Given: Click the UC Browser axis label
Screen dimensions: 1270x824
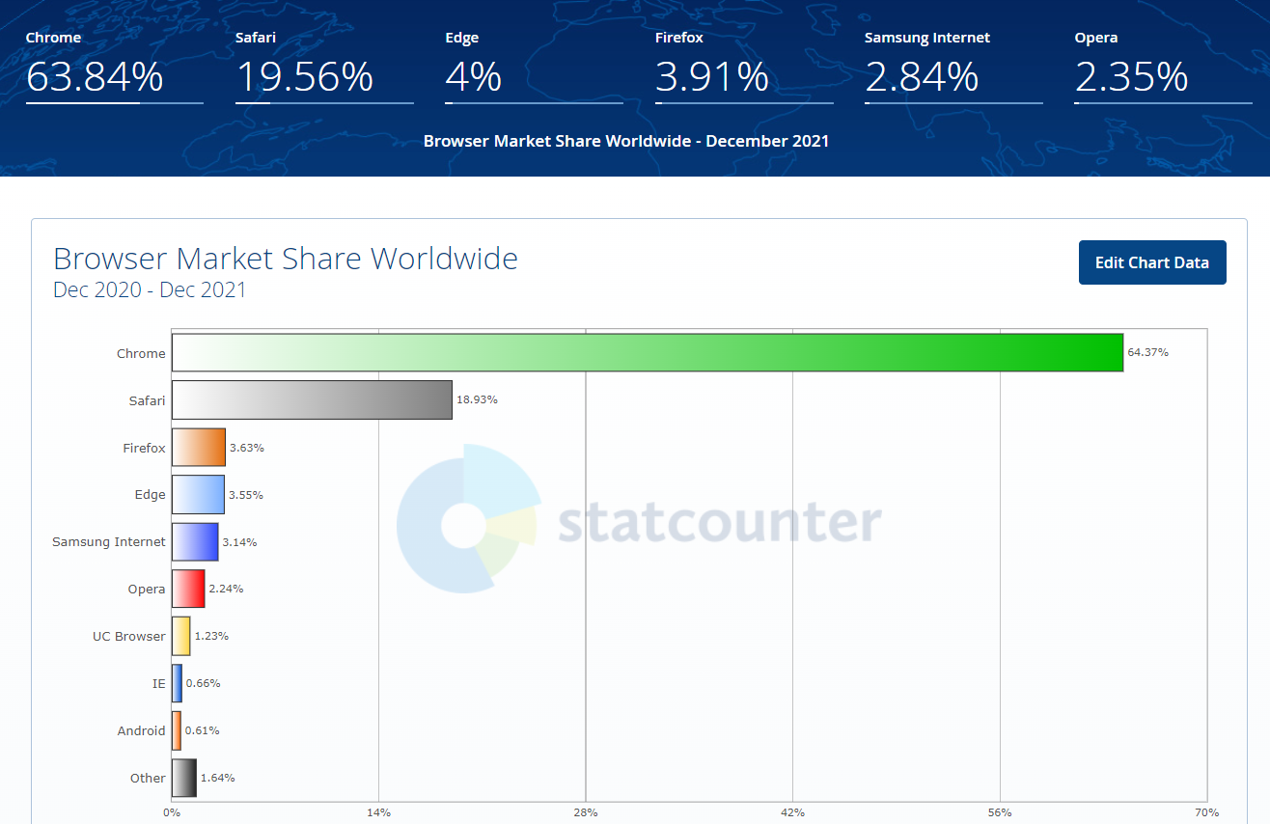Looking at the screenshot, I should (x=129, y=637).
